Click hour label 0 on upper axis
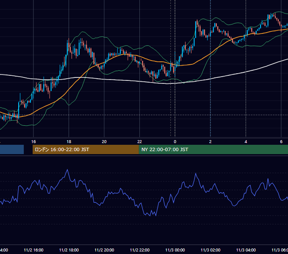 click(175, 142)
